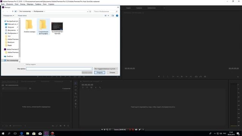242x136 pixels.
Task: Click Export Frame camera icon in Program monitor
Action: [205, 77]
